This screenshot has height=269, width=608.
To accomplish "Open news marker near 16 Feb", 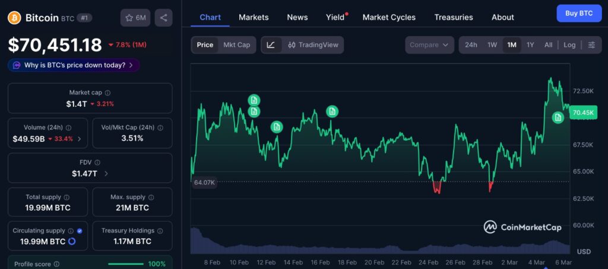I will point(332,112).
